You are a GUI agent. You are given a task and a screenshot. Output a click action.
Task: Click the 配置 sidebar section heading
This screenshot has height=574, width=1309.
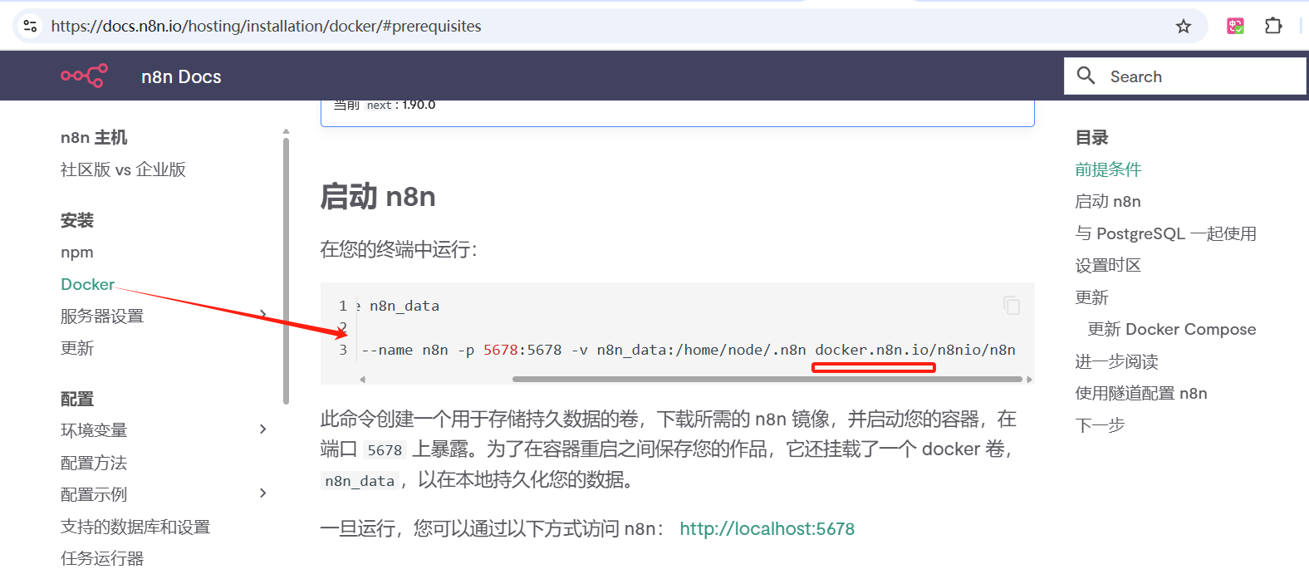[x=77, y=399]
